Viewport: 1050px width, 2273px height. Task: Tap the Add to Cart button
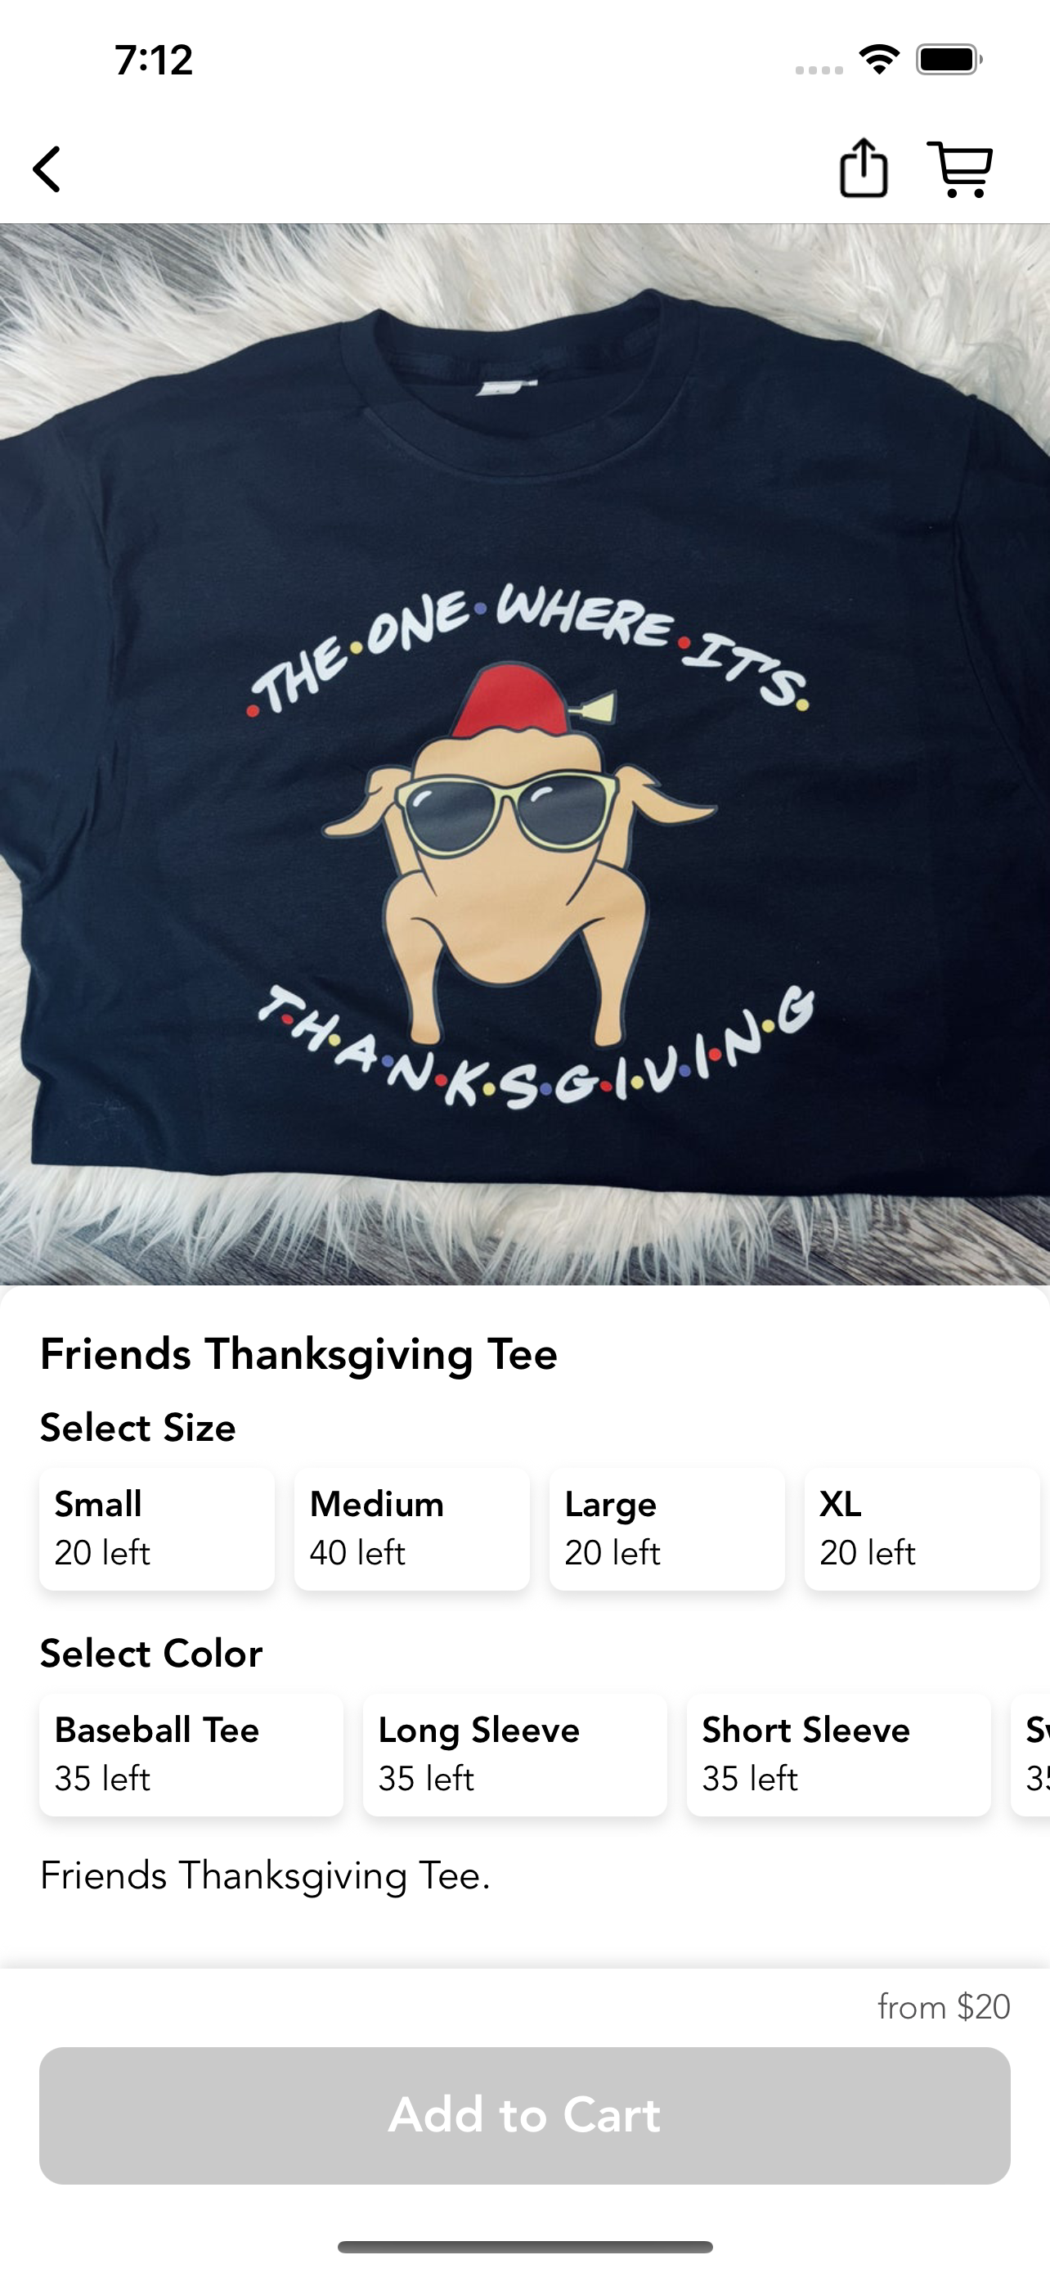524,2115
